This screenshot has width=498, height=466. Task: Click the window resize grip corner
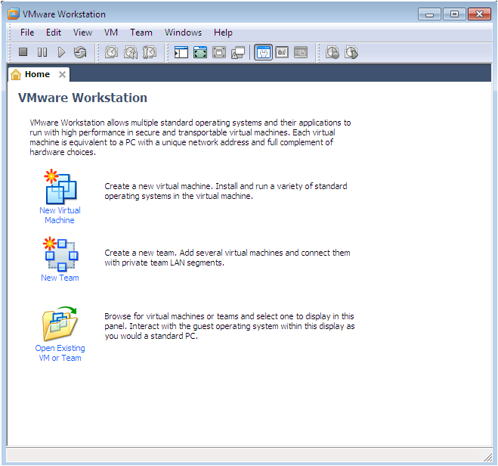[x=487, y=458]
